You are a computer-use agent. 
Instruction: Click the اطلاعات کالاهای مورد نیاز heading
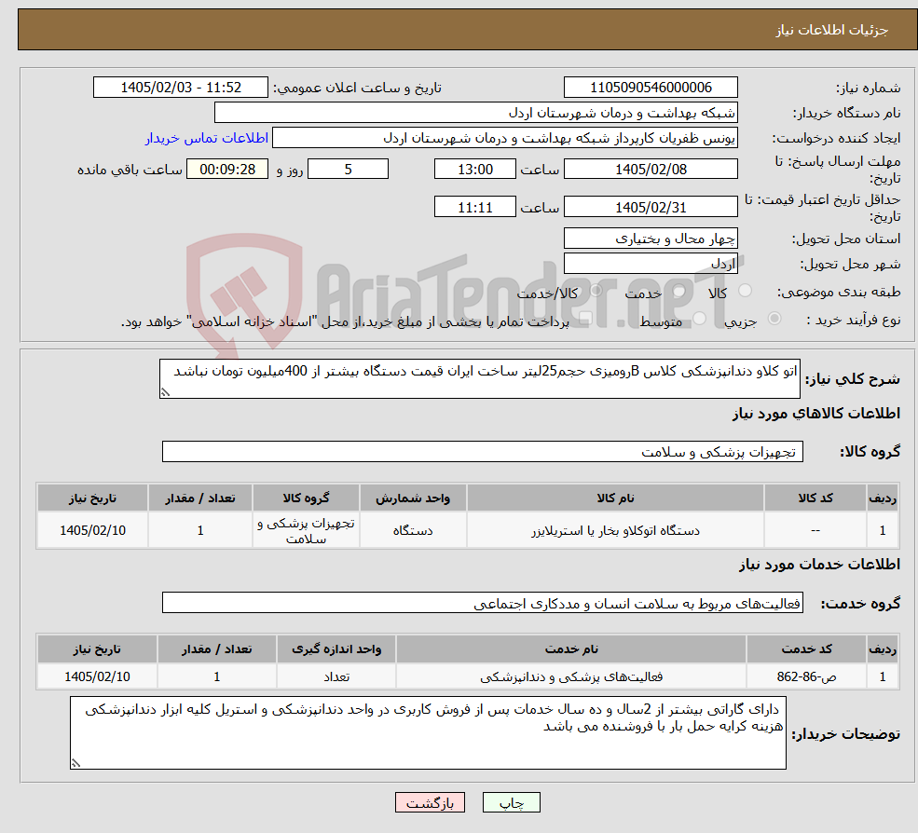(x=816, y=414)
